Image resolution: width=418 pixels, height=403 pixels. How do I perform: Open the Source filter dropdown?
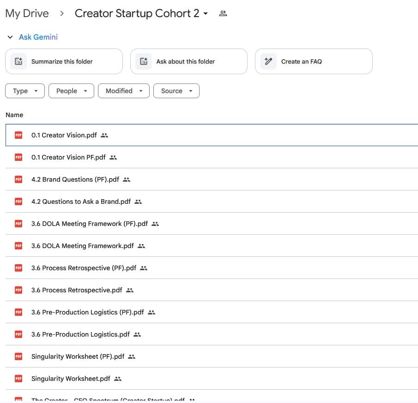pos(176,91)
